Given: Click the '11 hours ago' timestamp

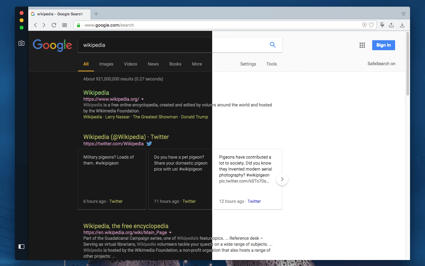Looking at the screenshot, I should [167, 201].
